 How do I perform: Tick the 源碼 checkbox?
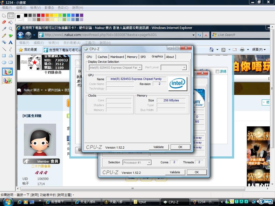point(217,71)
